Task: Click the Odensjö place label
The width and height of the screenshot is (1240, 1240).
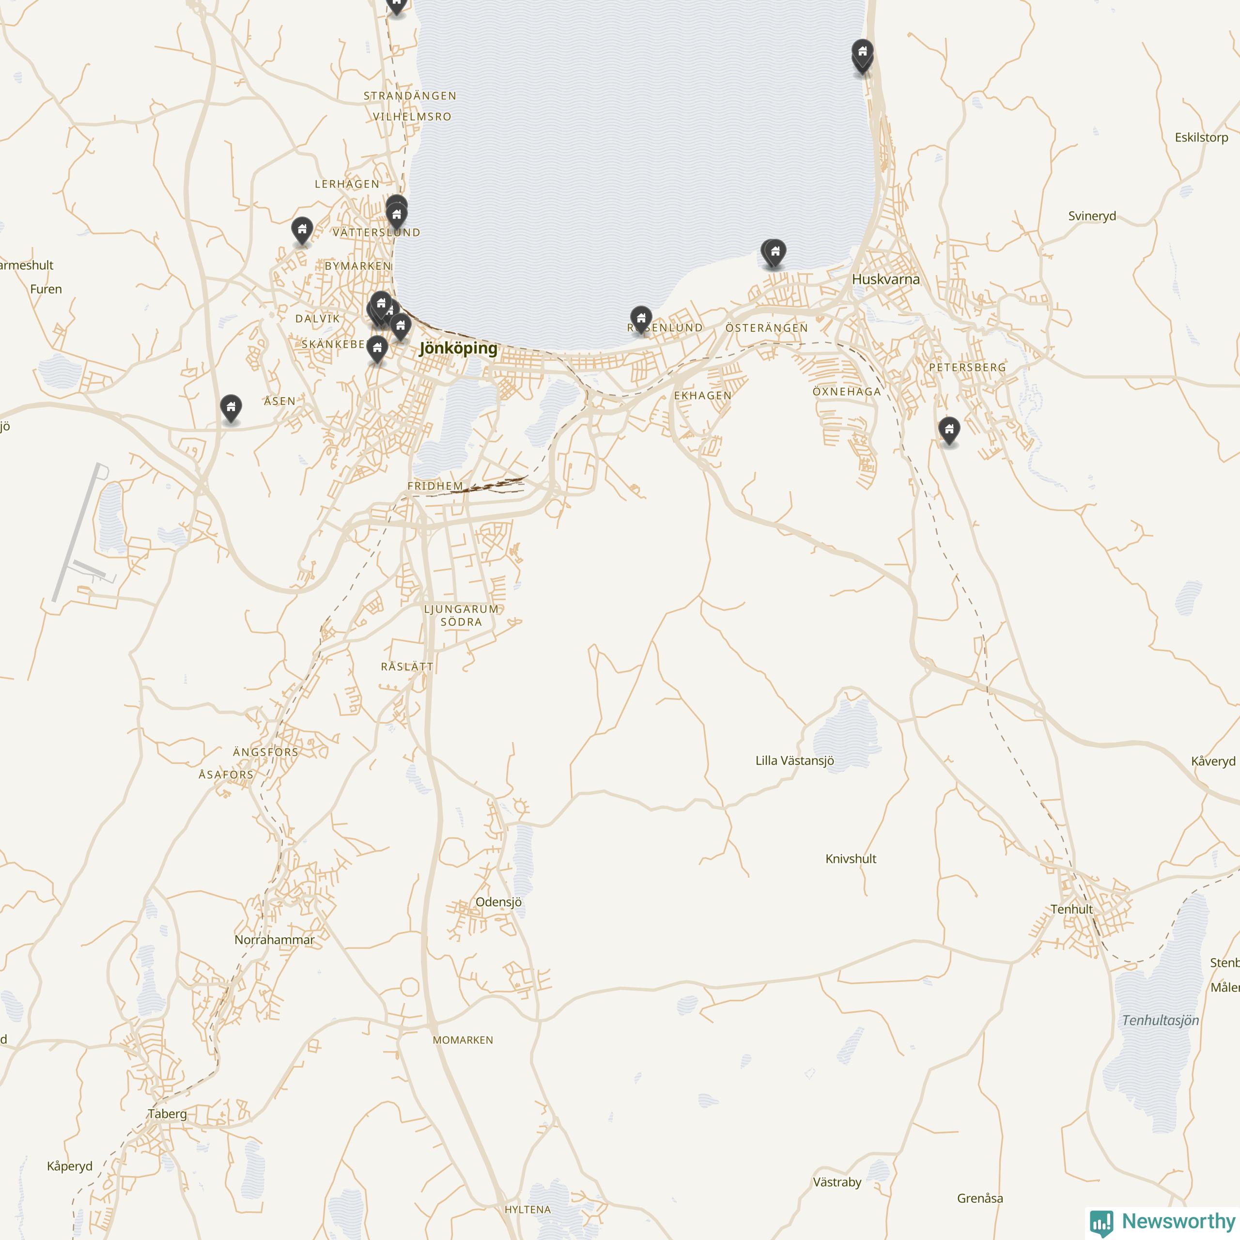Action: point(499,902)
